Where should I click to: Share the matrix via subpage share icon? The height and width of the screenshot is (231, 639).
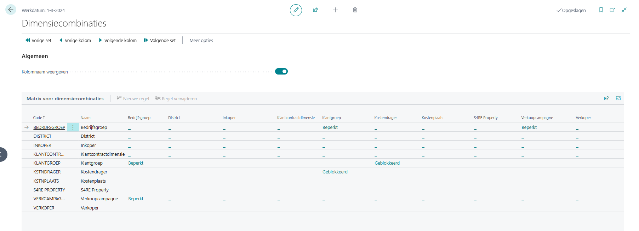(x=606, y=98)
